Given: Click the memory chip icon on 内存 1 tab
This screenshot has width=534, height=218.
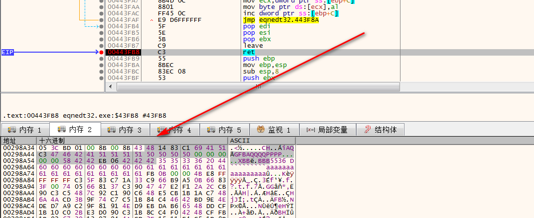Looking at the screenshot, I should click(x=12, y=130).
